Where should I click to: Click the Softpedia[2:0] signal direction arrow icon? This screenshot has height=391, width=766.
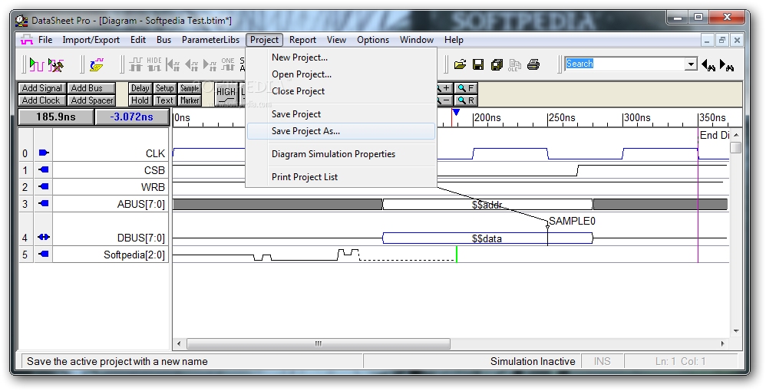pos(44,254)
